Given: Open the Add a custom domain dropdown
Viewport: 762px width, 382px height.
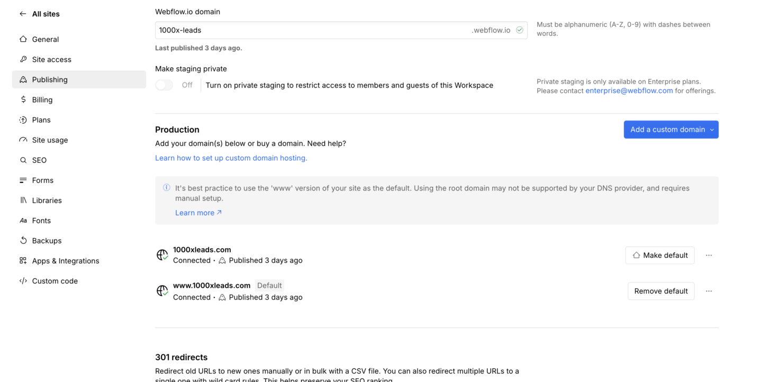Looking at the screenshot, I should point(671,130).
